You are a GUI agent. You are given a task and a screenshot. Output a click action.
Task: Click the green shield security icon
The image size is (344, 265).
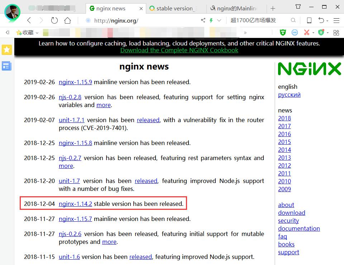click(283, 33)
